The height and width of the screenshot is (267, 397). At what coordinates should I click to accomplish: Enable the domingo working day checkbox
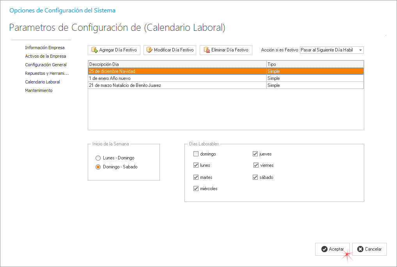tap(196, 154)
